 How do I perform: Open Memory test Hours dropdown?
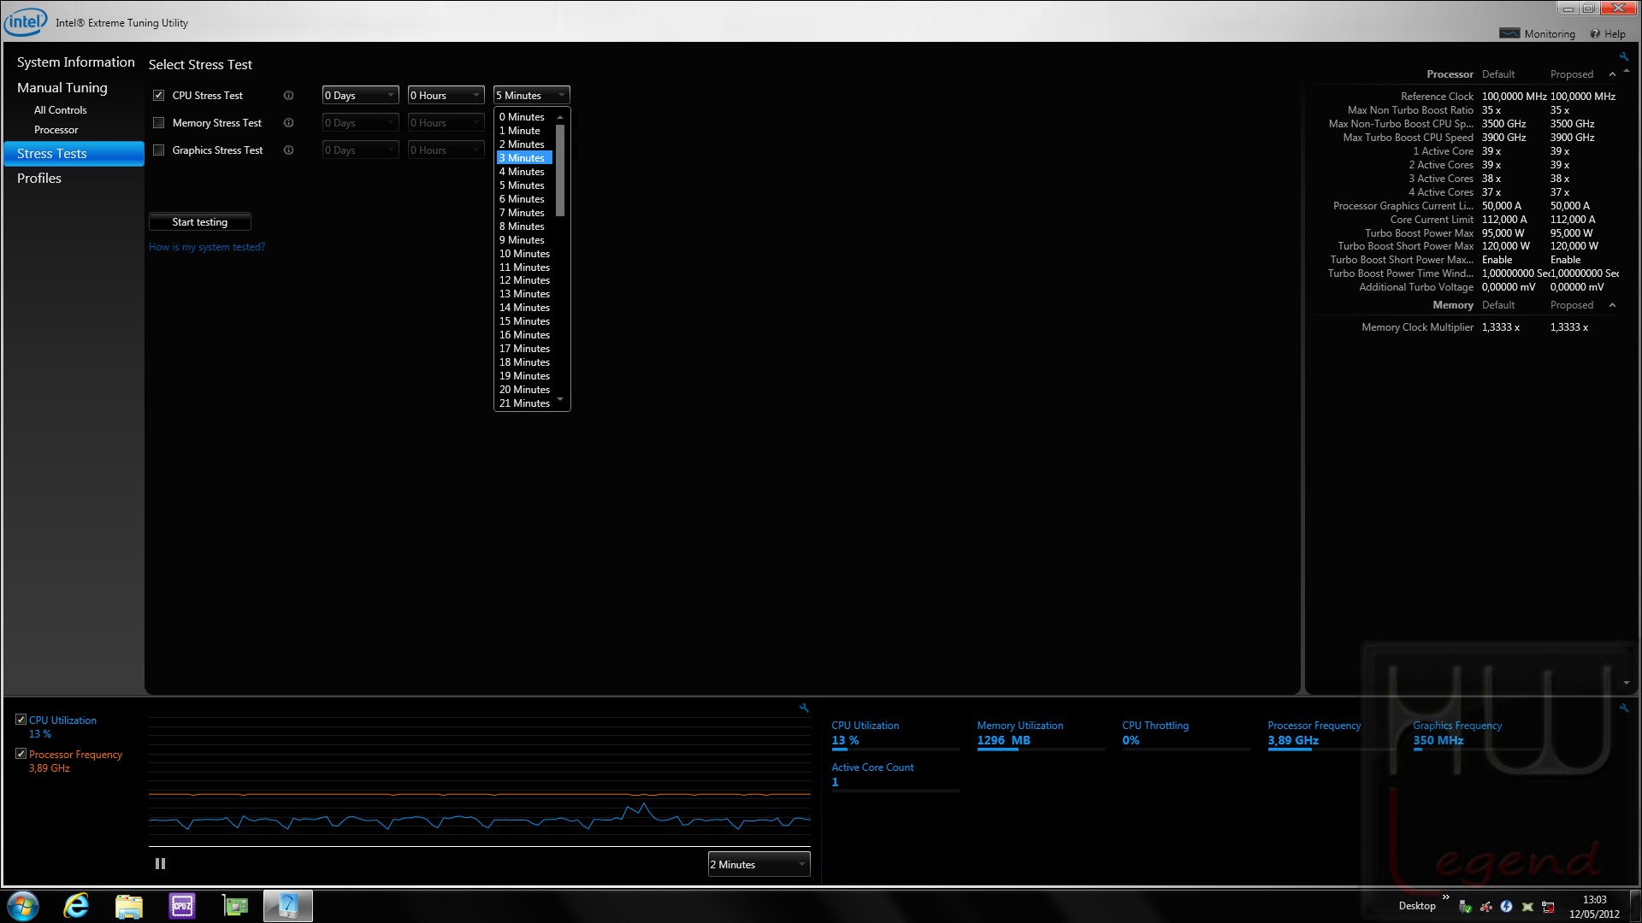(x=446, y=123)
